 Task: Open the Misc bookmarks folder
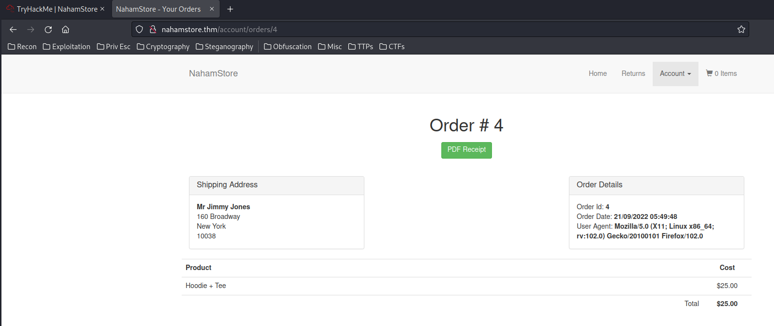pos(330,47)
